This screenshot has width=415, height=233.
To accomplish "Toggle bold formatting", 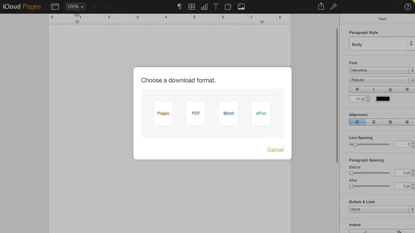I will [x=357, y=89].
